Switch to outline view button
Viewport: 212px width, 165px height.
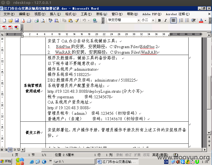pyautogui.click(x=15, y=150)
